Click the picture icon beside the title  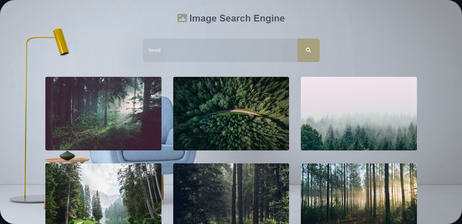pyautogui.click(x=182, y=18)
